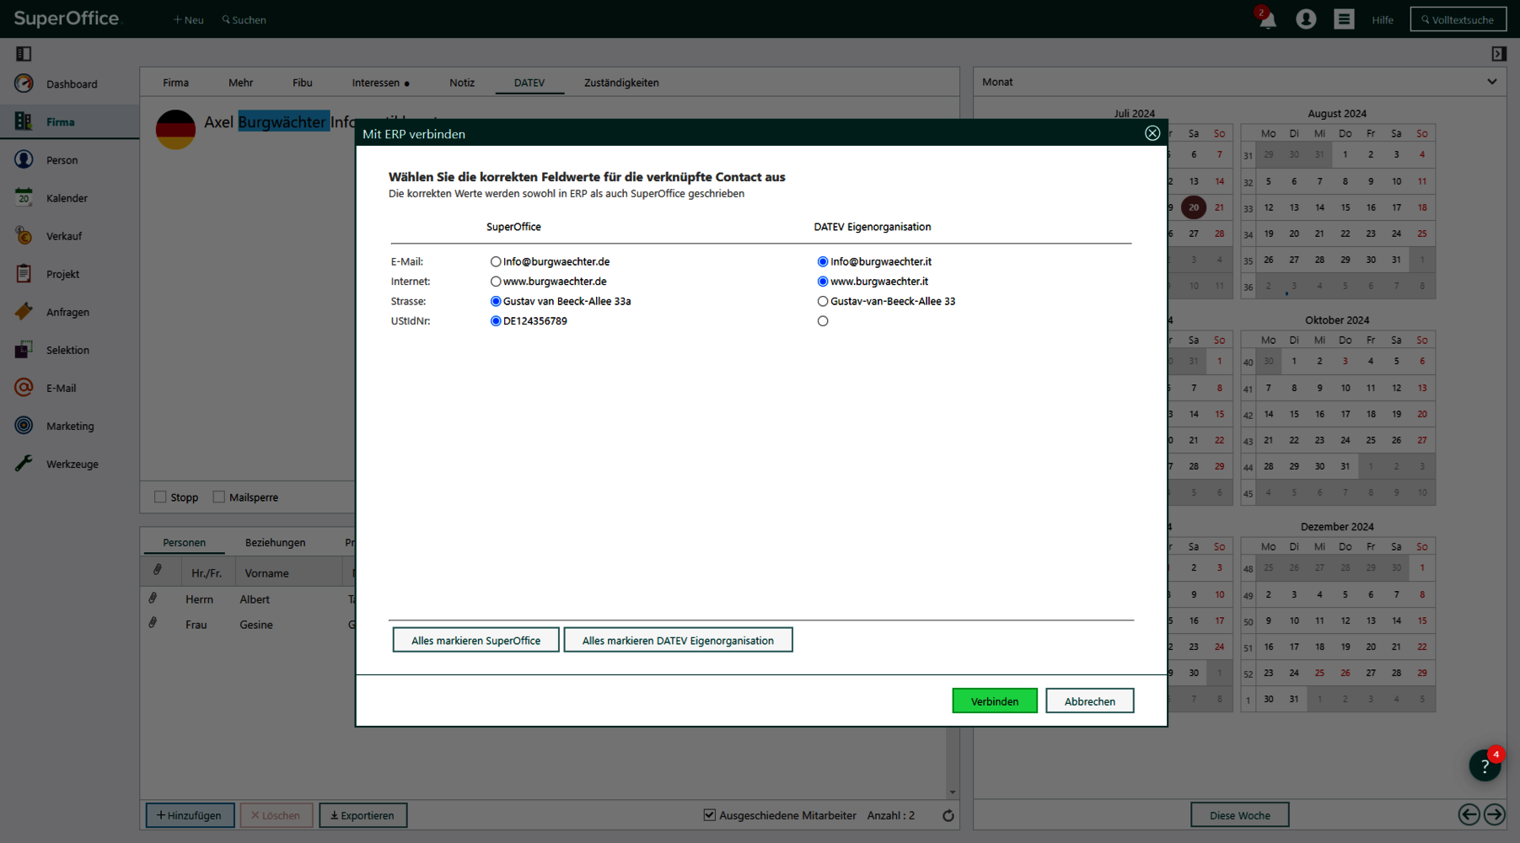Select DATEV street value Gustav-van-Beeck-Allee 33

click(823, 301)
